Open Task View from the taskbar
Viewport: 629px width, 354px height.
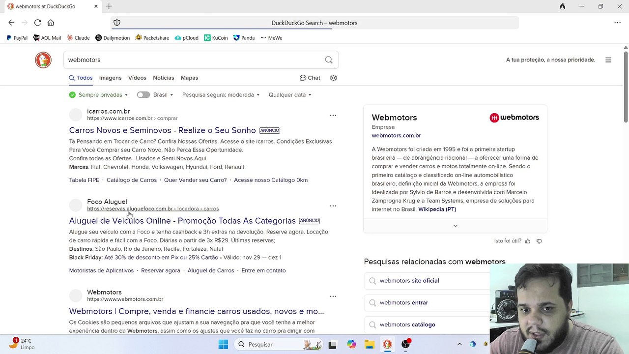[x=332, y=344]
